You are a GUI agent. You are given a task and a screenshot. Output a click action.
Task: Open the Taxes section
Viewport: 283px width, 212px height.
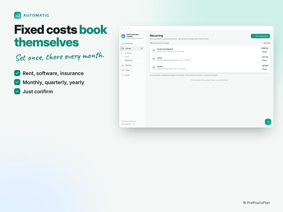pos(132,70)
